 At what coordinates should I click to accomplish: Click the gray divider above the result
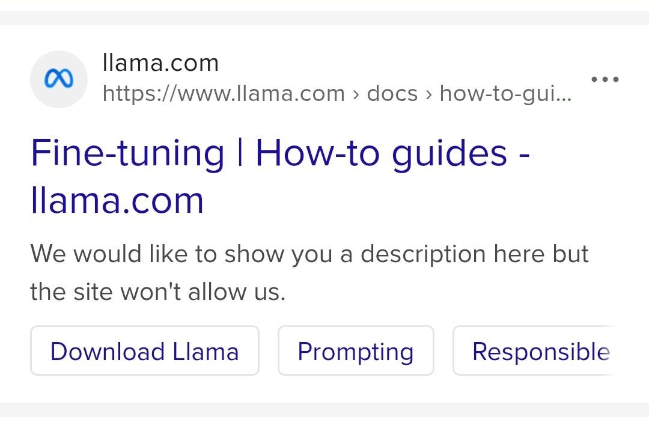click(x=324, y=18)
